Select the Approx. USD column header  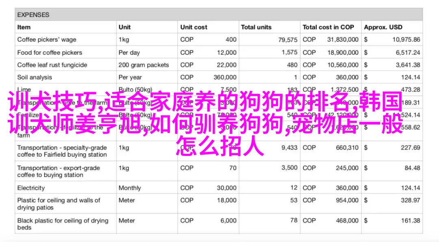(x=383, y=27)
